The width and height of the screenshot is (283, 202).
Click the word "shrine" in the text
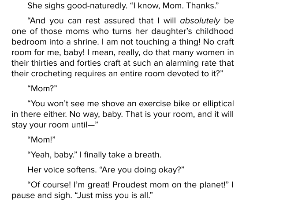[x=108, y=42]
